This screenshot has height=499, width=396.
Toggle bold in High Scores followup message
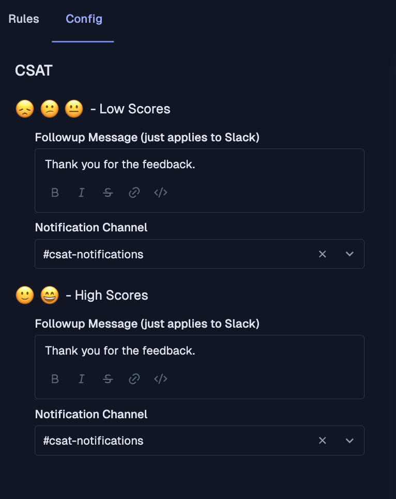point(55,379)
